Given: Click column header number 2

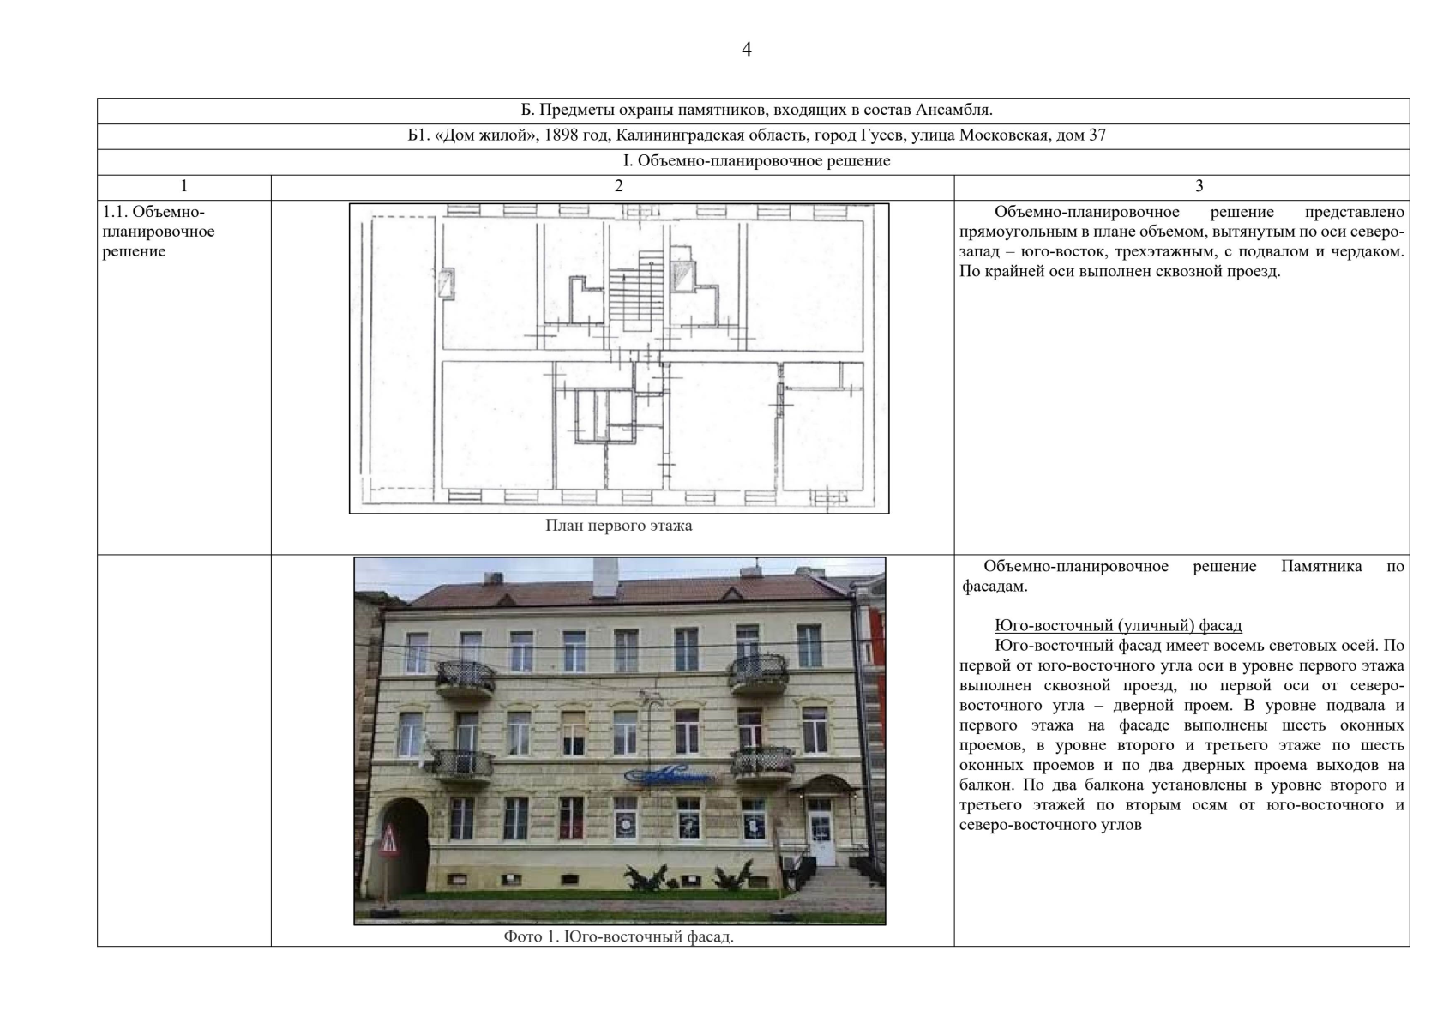Looking at the screenshot, I should pos(619,186).
